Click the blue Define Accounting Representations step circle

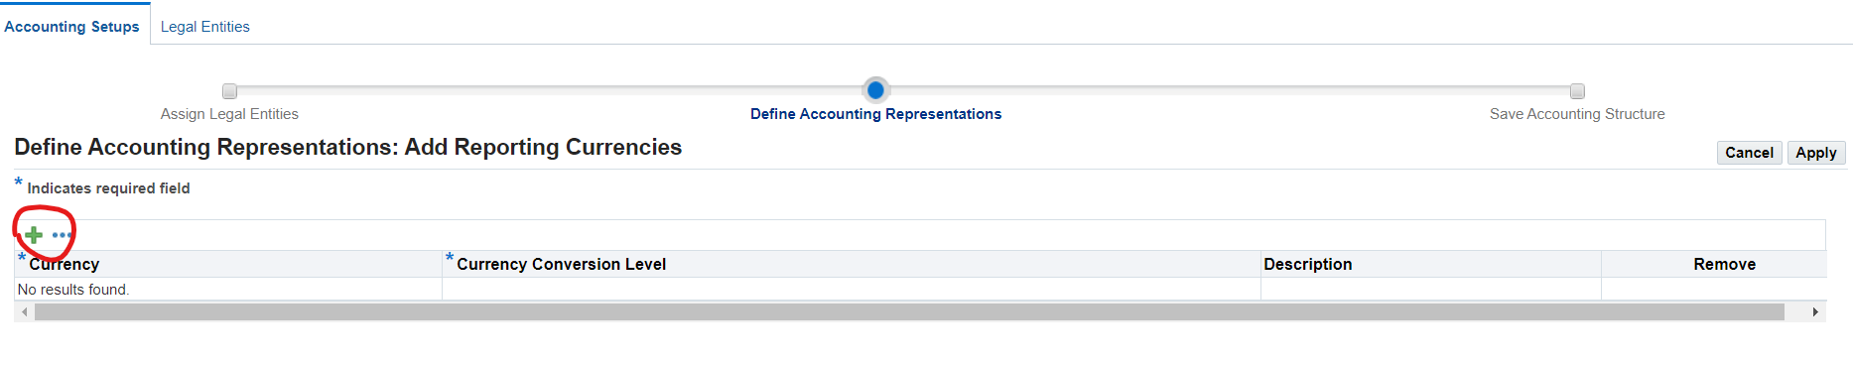tap(875, 90)
